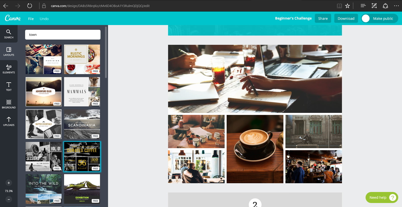Image resolution: width=402 pixels, height=207 pixels.
Task: Select the Soul Sessions layout
Action: (x=43, y=156)
